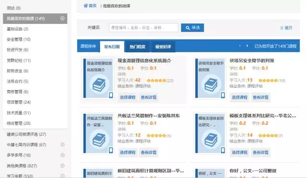The width and height of the screenshot is (307, 178).
Task: Switch to 发布日期 sort tab
Action: 112,47
